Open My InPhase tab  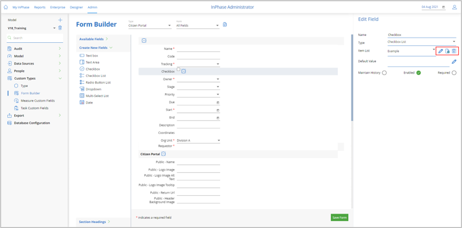coord(21,7)
